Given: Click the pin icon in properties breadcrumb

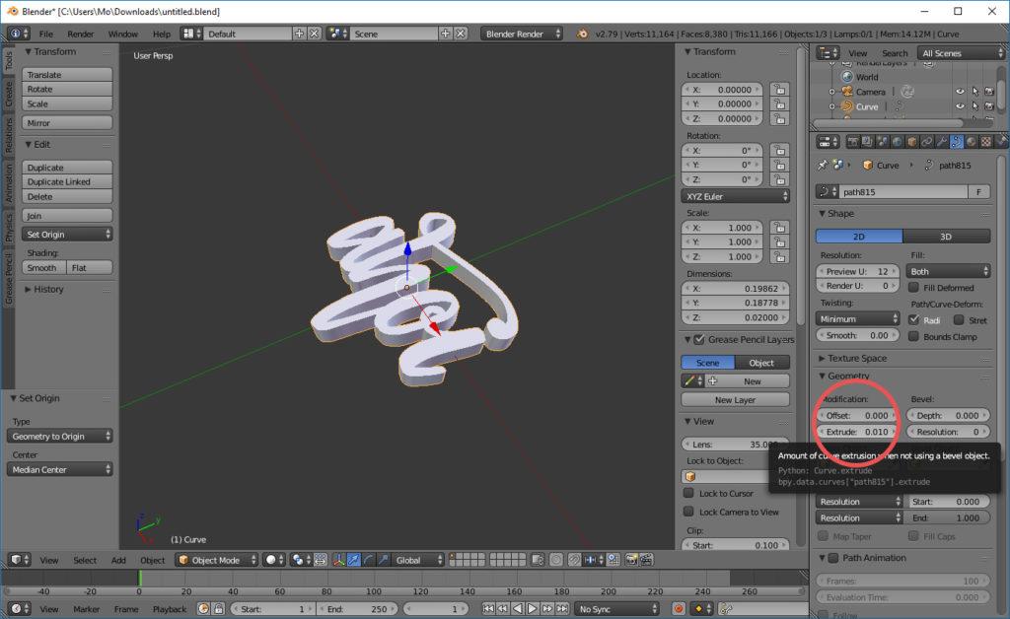Looking at the screenshot, I should point(823,166).
